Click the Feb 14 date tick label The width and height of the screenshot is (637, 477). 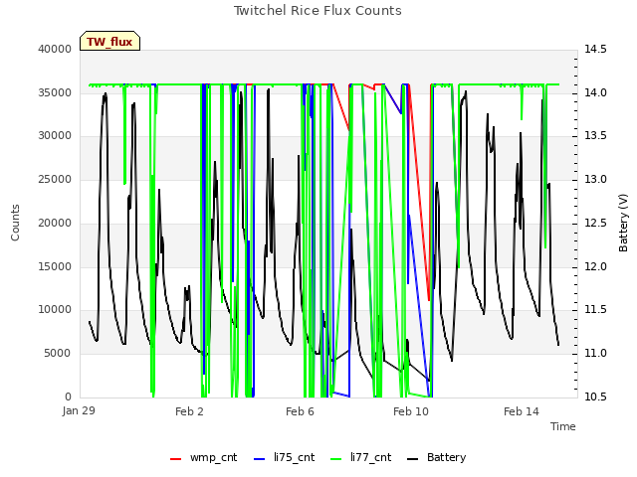[522, 411]
